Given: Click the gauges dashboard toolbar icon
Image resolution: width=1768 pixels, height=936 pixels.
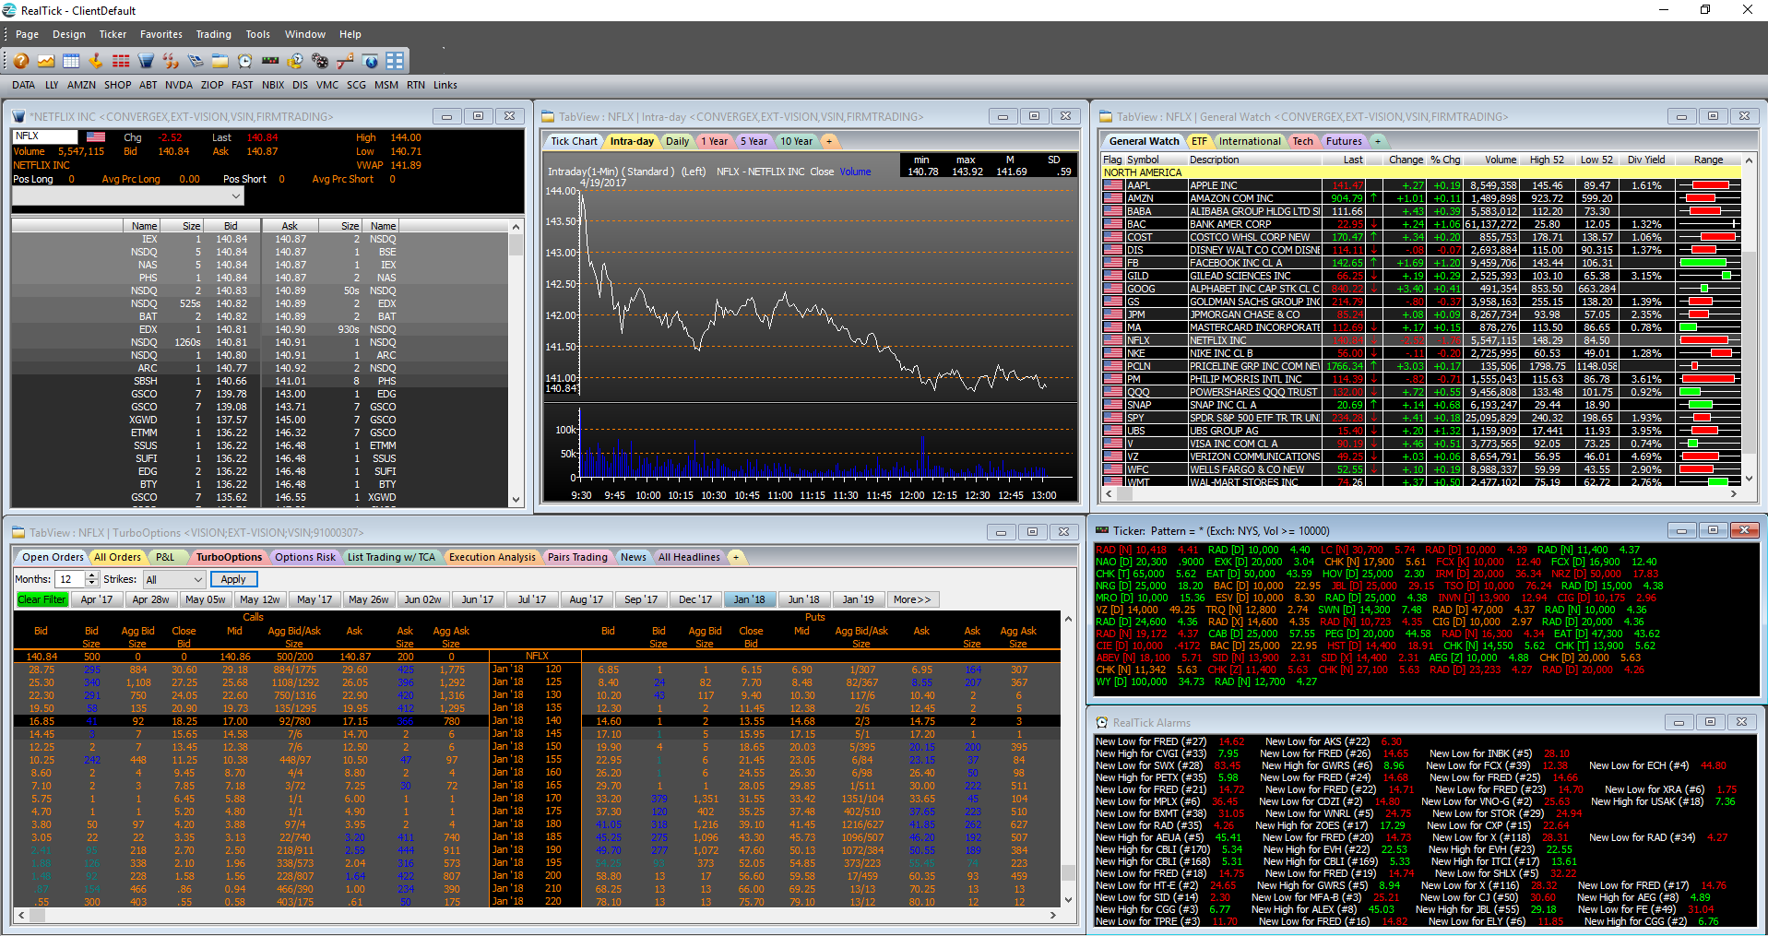Looking at the screenshot, I should coord(320,61).
